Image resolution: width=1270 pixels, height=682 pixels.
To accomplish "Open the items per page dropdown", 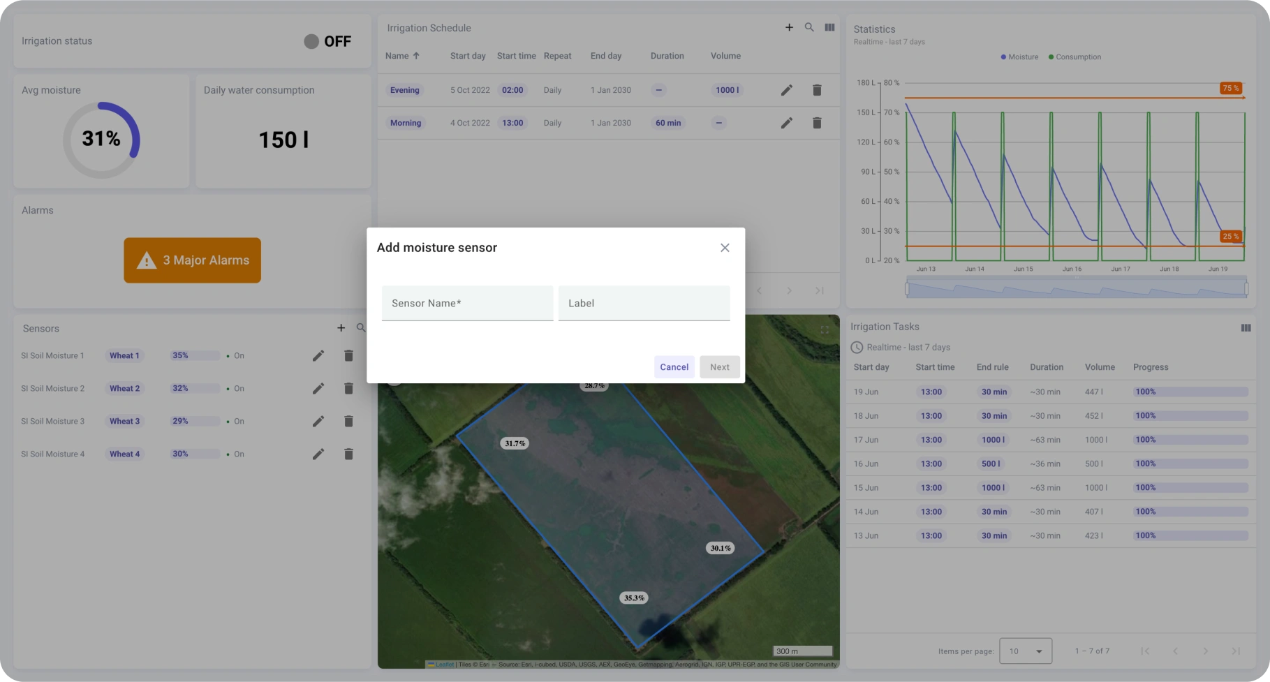I will pyautogui.click(x=1025, y=651).
